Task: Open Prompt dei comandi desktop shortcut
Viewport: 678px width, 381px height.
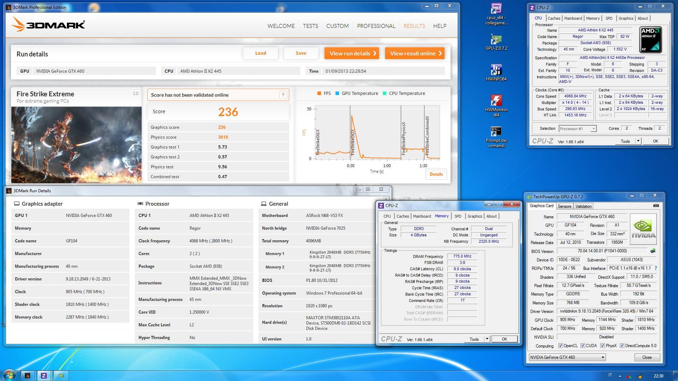Action: click(x=496, y=137)
